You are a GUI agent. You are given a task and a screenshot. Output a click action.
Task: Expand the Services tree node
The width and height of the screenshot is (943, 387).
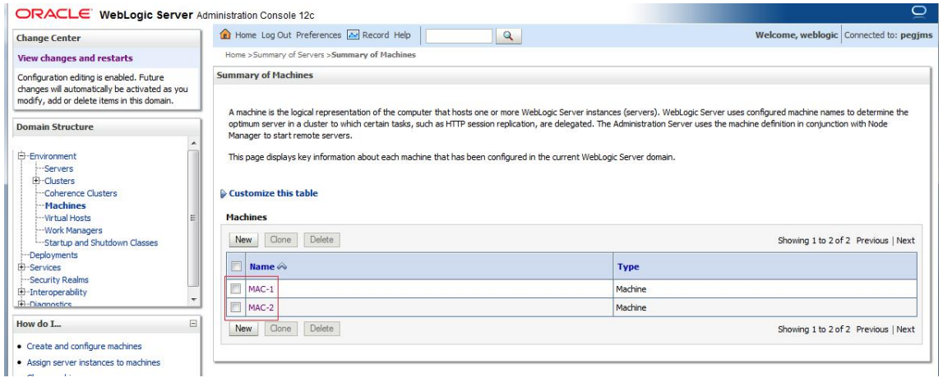click(x=21, y=267)
